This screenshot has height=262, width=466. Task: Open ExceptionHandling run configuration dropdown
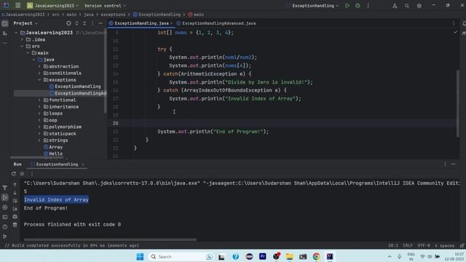click(x=312, y=6)
